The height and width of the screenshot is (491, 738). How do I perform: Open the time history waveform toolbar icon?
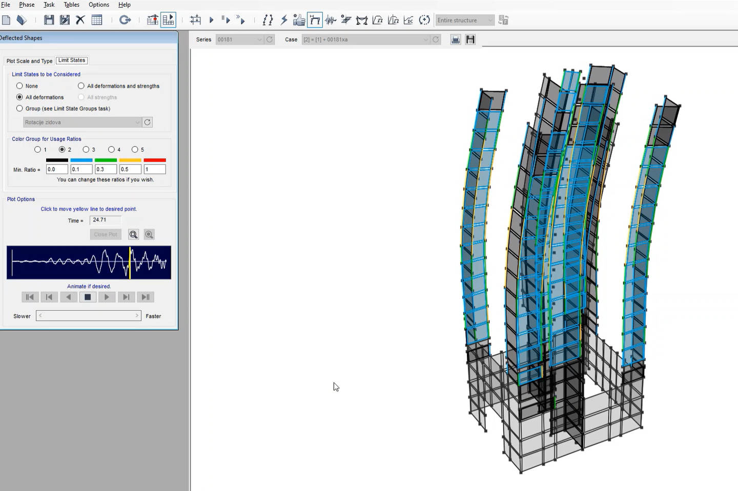331,20
